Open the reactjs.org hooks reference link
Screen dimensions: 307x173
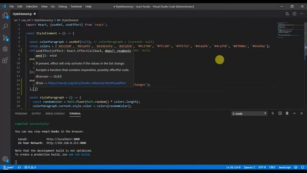(87, 83)
